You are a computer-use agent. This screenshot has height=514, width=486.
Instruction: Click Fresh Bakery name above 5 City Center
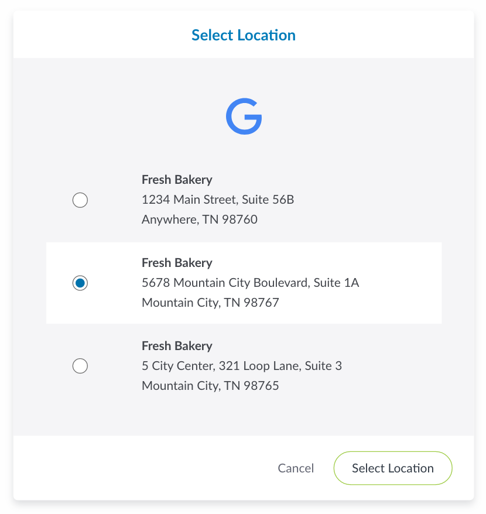[177, 346]
